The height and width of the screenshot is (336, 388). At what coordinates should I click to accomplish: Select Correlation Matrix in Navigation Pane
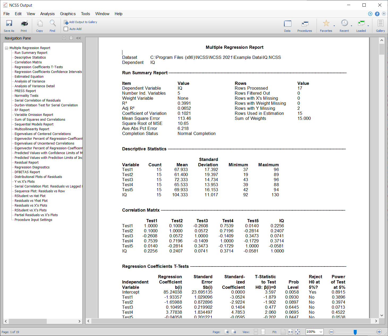click(28, 62)
